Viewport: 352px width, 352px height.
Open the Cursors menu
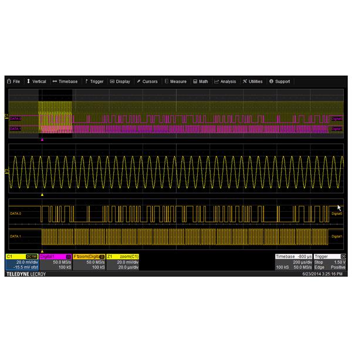(147, 82)
